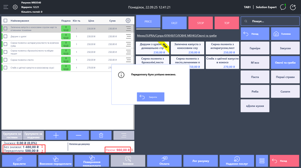Expand row menu for Запечена капуста
301x168 pixels.
point(128,28)
